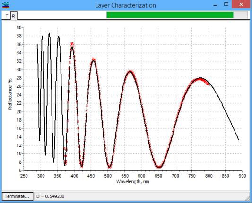Click the Wavelength, nm axis label
This screenshot has height=203, width=252.
[132, 182]
